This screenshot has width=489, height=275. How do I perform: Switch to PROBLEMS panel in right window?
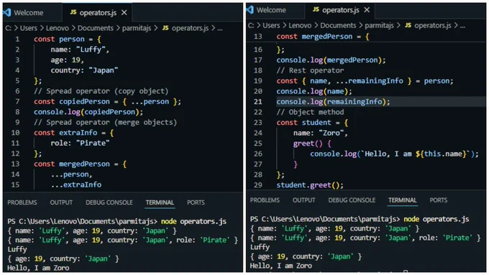point(265,200)
